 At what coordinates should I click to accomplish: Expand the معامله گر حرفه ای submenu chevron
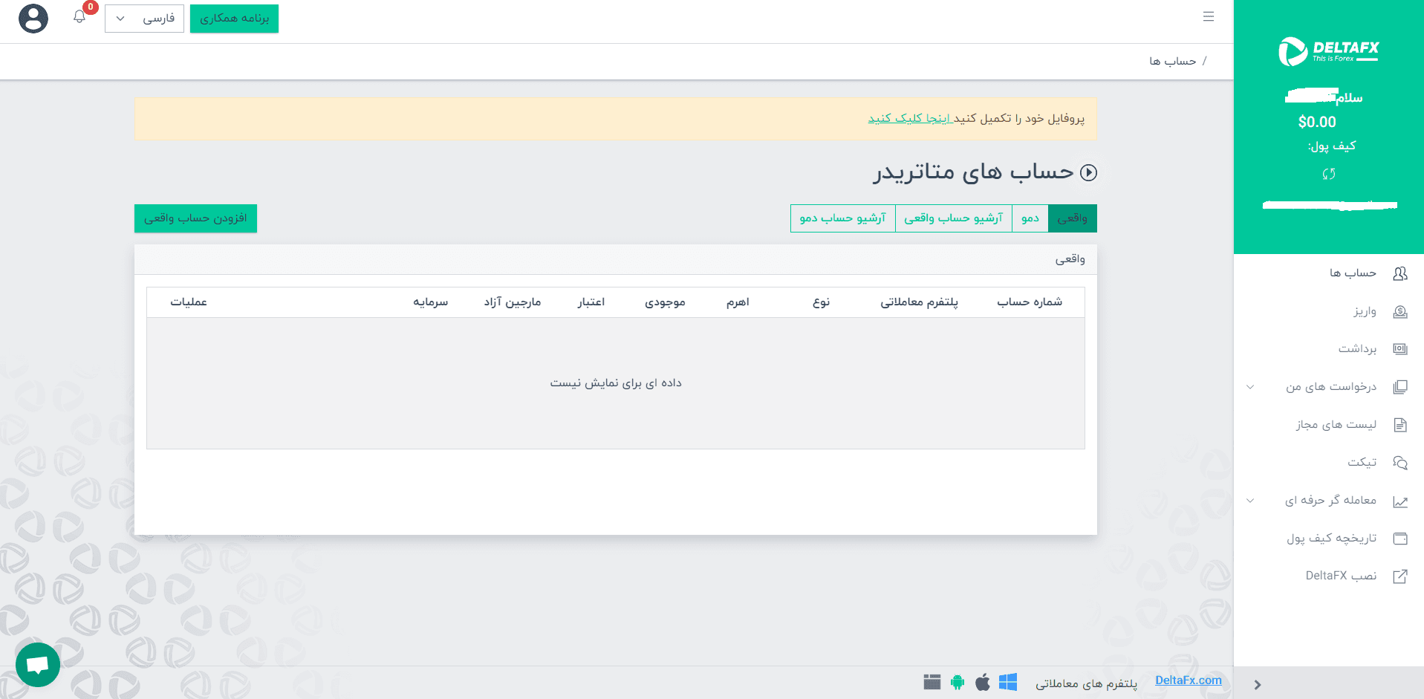coord(1250,501)
